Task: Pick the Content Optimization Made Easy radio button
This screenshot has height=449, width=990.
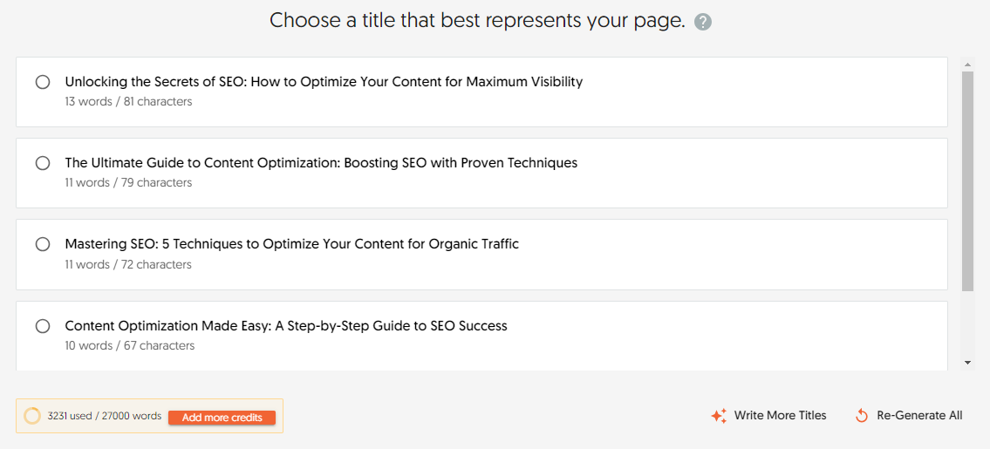Action: (x=43, y=326)
